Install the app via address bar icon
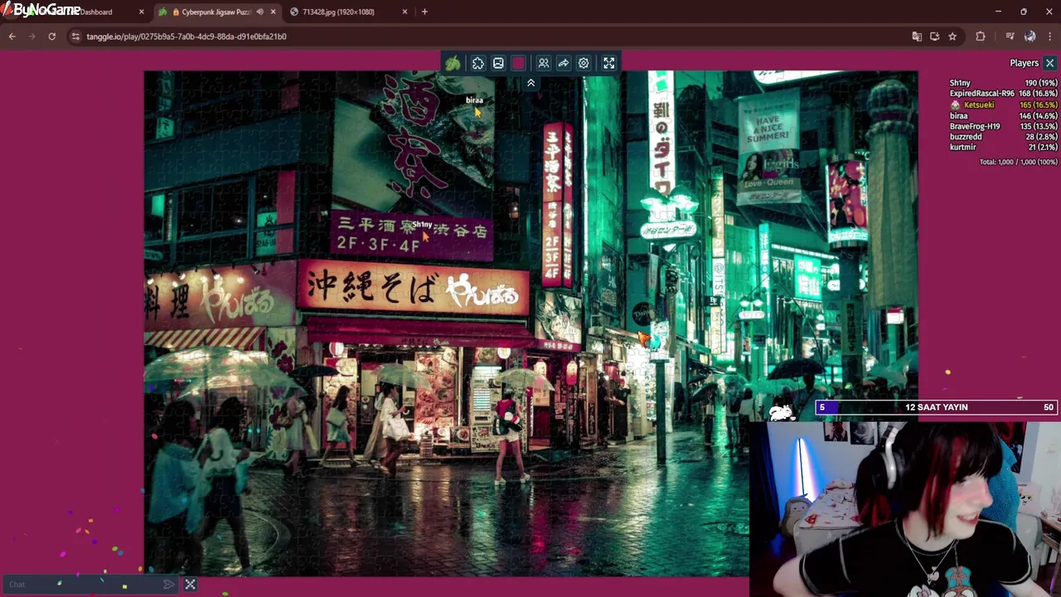 pos(934,36)
